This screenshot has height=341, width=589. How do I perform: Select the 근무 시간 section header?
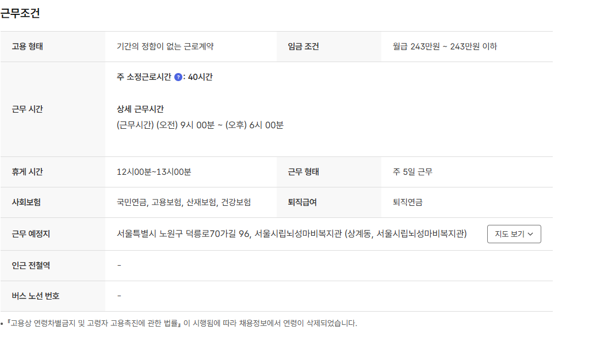click(28, 109)
